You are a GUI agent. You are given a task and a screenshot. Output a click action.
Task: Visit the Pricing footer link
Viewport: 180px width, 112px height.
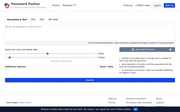112,103
